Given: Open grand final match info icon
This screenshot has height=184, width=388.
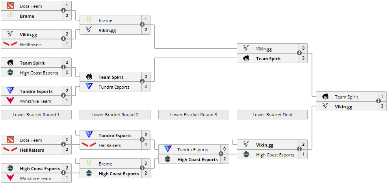Looking at the screenshot, I should [379, 101].
